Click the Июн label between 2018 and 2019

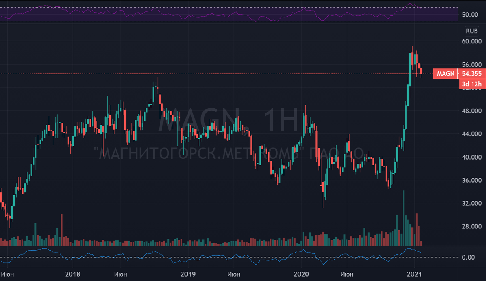coord(120,274)
